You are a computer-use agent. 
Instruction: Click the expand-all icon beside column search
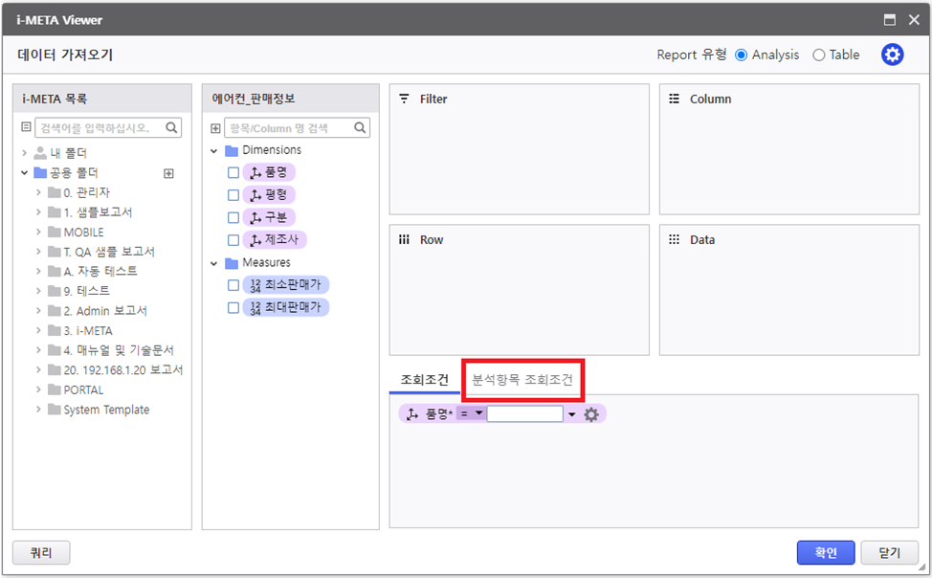pyautogui.click(x=215, y=128)
